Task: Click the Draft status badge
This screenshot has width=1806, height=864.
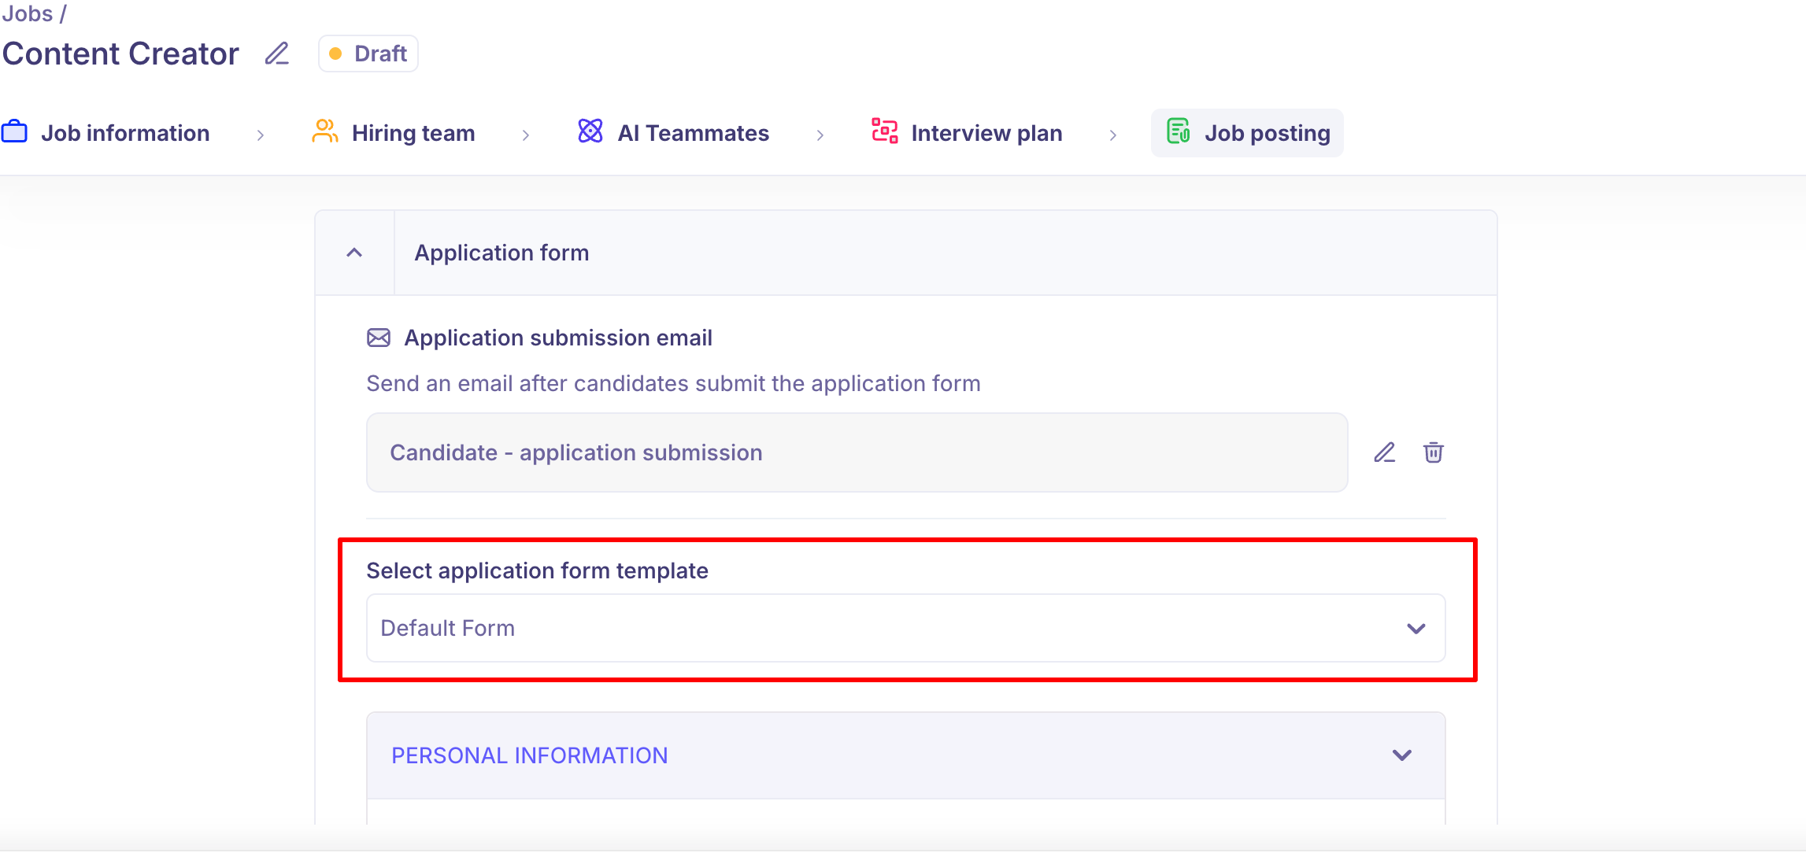Action: tap(368, 54)
